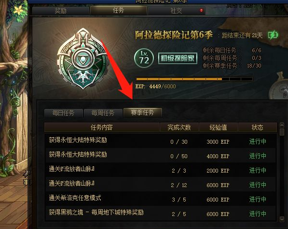Click the yellow flower on the tree
Screen dimensions: 288x229
18,10
